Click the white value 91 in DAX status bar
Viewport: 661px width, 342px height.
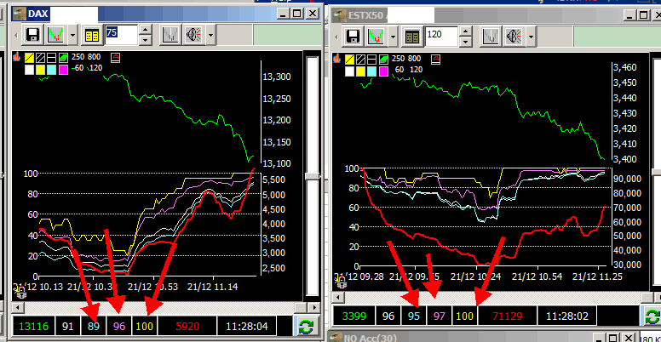coord(67,326)
